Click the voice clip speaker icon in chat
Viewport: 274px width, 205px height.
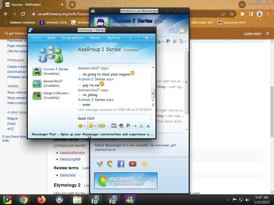[121, 126]
